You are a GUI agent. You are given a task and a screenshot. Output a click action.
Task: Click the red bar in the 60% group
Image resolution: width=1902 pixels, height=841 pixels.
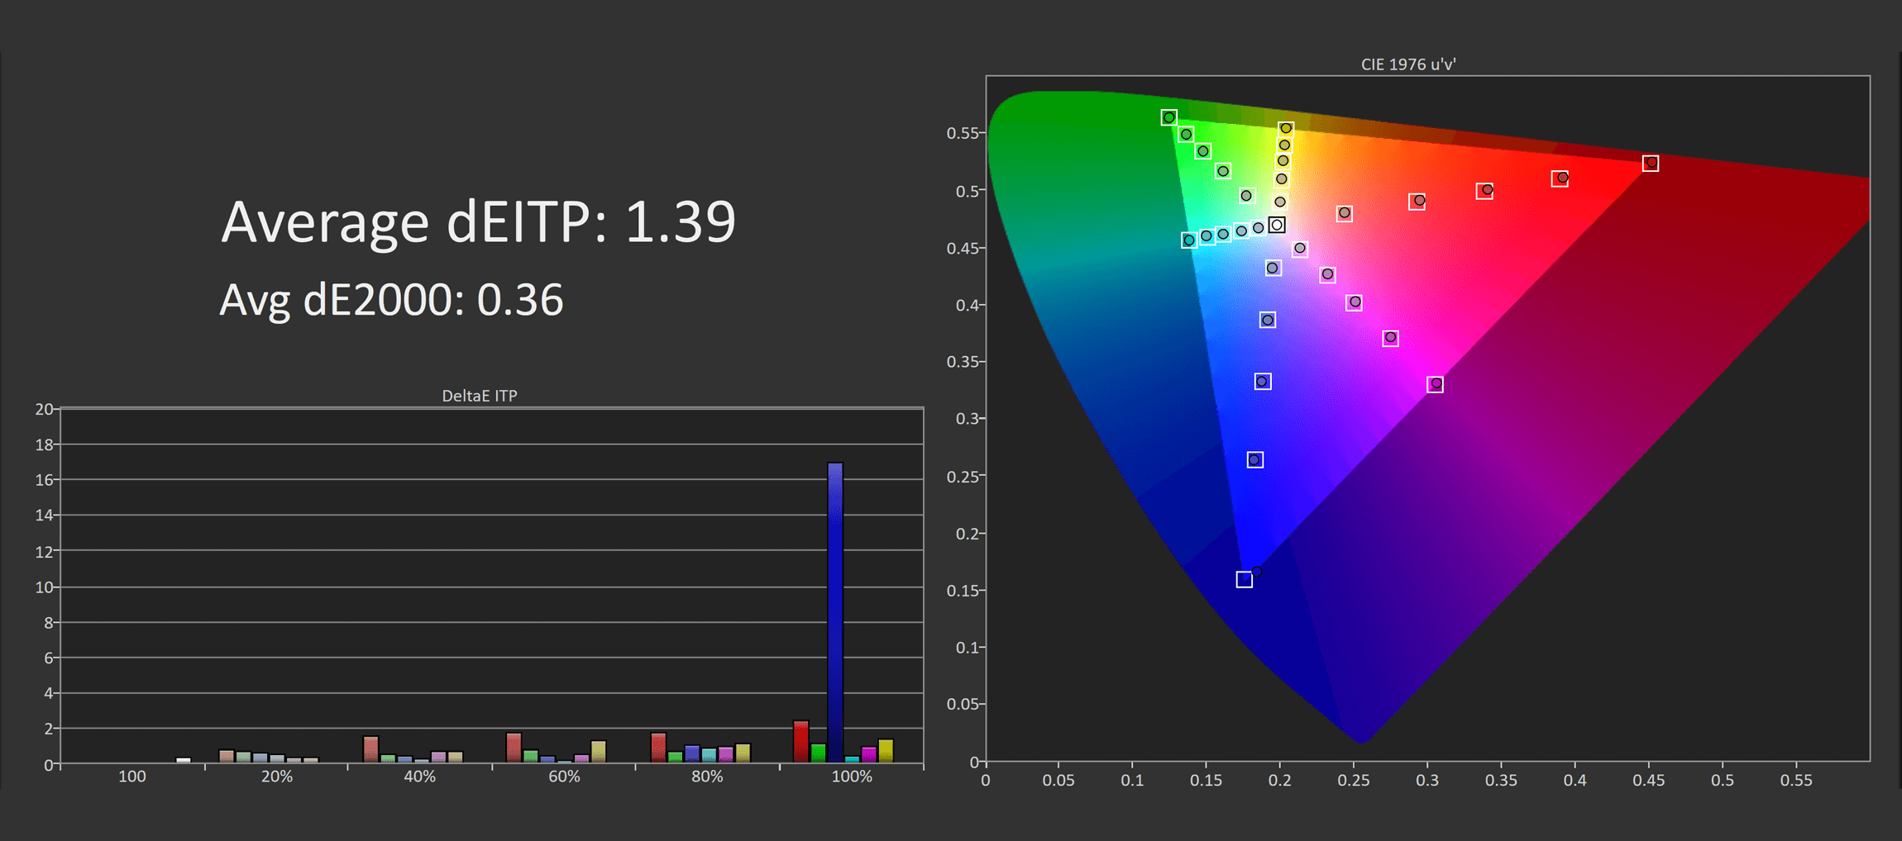[x=514, y=747]
